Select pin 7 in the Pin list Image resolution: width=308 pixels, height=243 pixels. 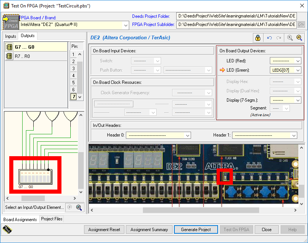pyautogui.click(x=73, y=97)
